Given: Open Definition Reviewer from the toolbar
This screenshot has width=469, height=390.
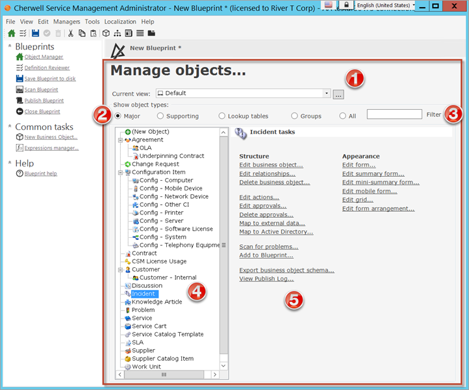Looking at the screenshot, I should click(x=23, y=33).
